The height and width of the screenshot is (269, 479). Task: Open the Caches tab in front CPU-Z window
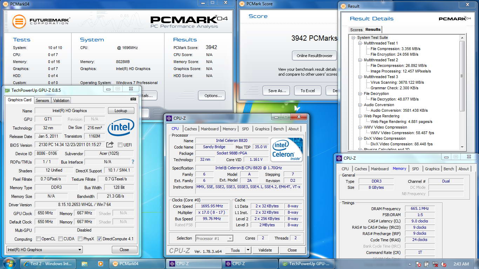[191, 129]
